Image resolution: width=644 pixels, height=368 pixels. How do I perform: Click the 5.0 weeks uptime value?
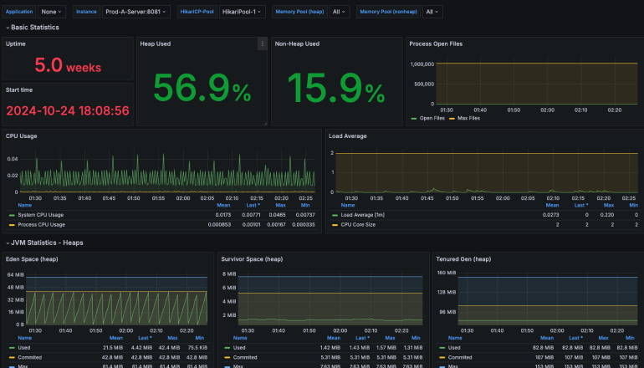pyautogui.click(x=68, y=65)
